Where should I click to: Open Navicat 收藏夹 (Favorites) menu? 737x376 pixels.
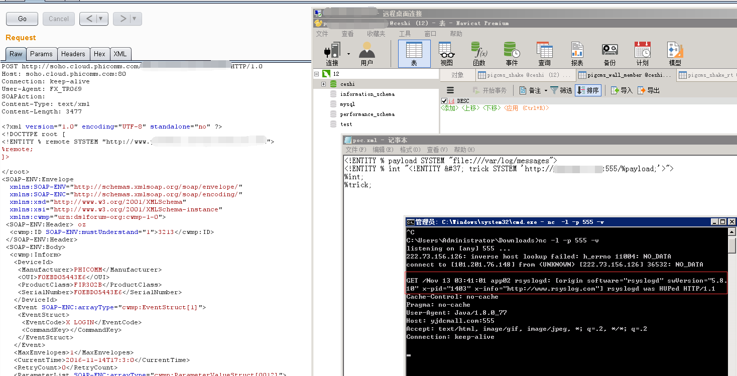376,34
